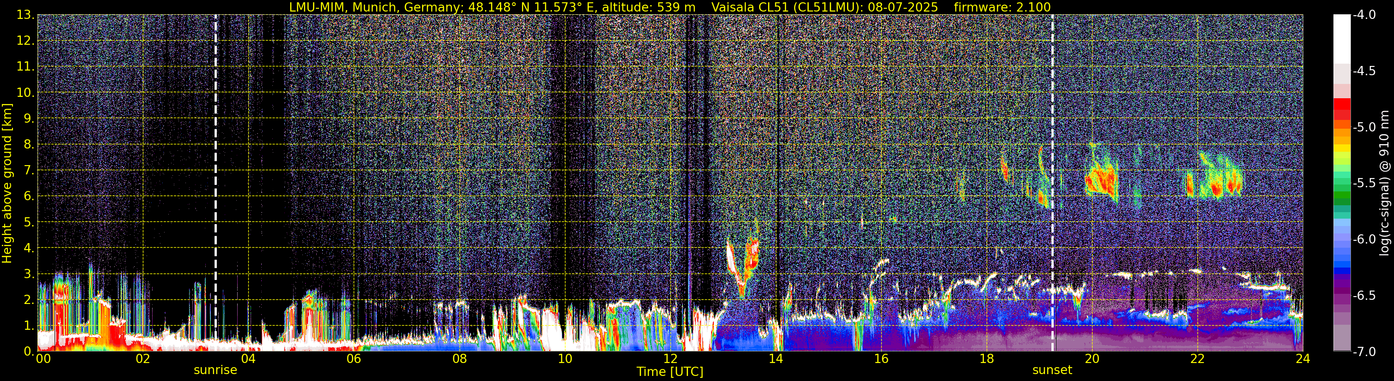The image size is (1394, 381).
Task: Click the 'sunrise' label below the axis
Action: pyautogui.click(x=215, y=370)
